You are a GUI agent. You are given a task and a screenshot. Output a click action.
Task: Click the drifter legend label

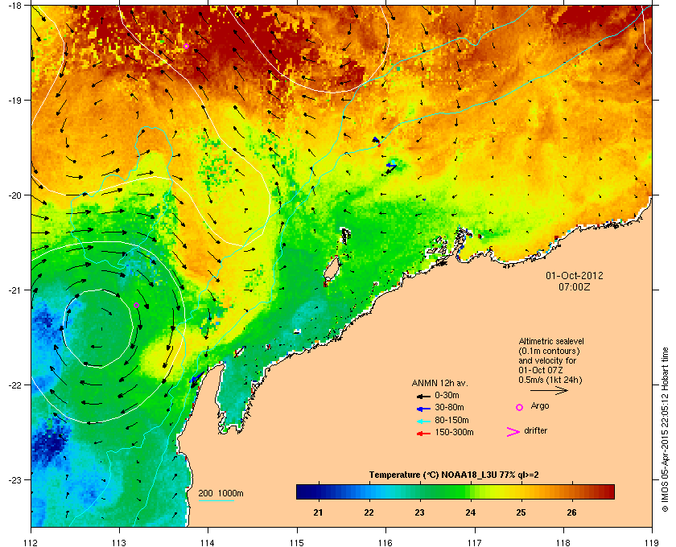click(x=535, y=430)
